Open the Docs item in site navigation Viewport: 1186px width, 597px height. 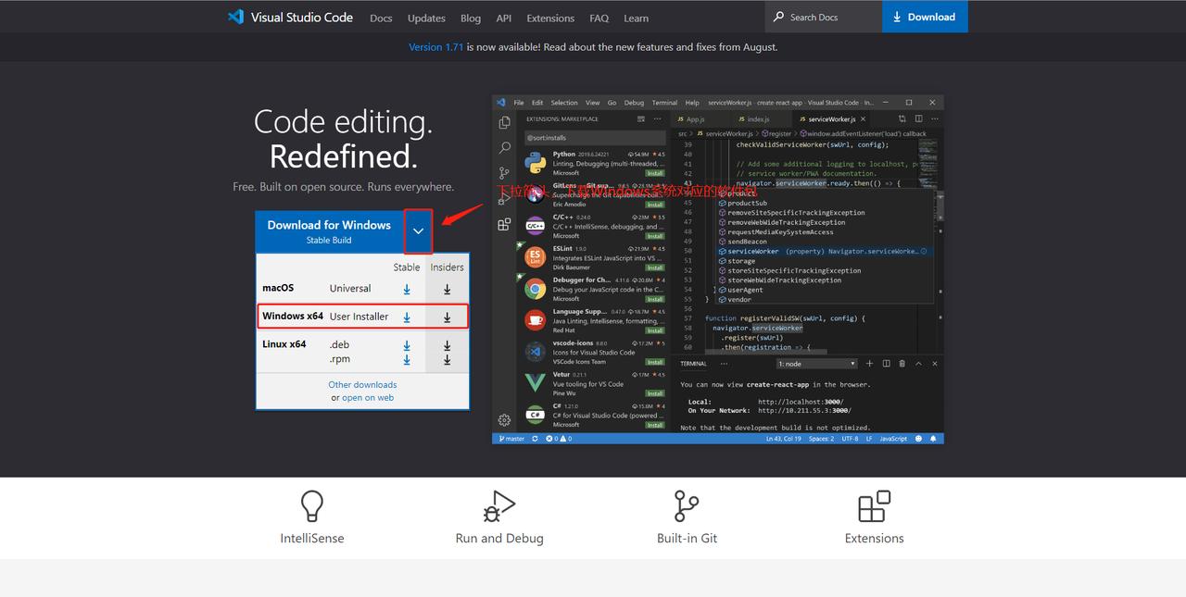click(x=381, y=18)
